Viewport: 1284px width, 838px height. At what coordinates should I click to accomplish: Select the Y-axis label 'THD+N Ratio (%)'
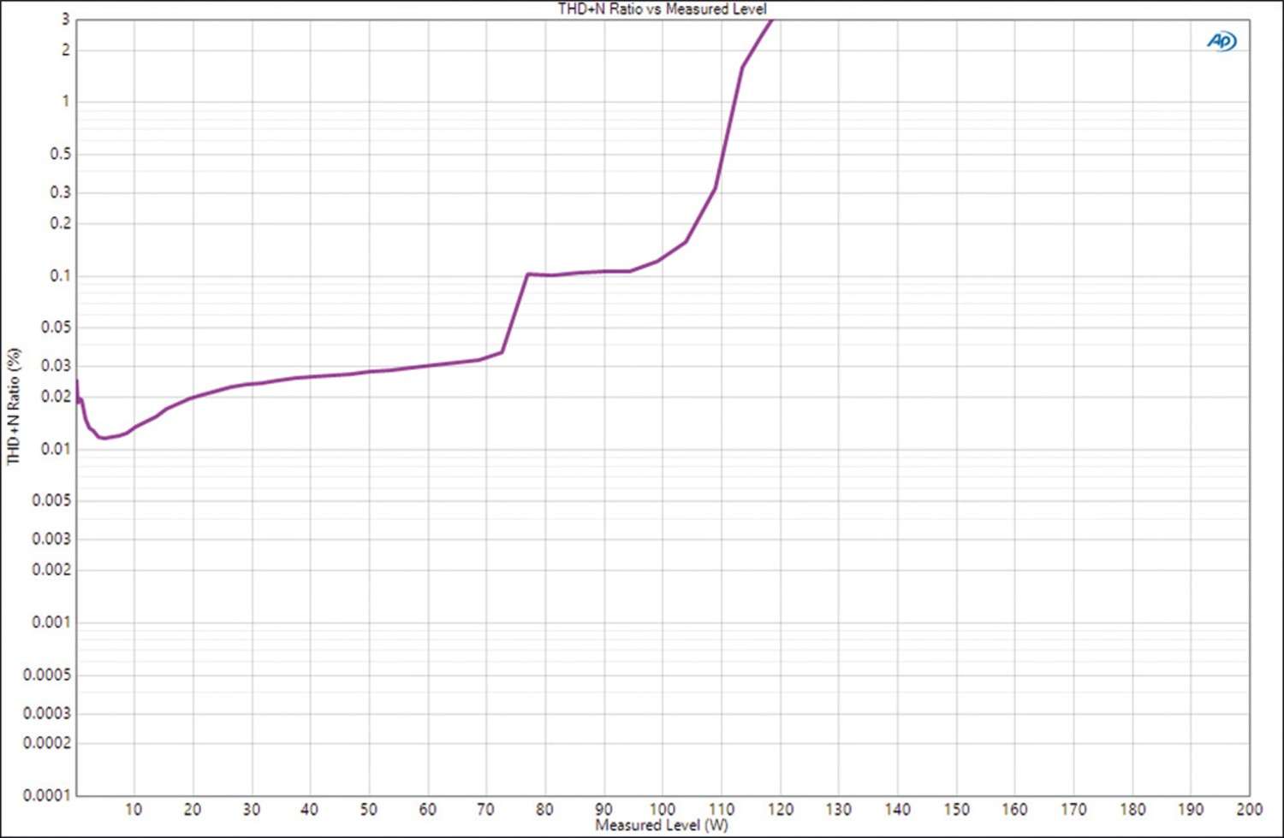tap(13, 406)
